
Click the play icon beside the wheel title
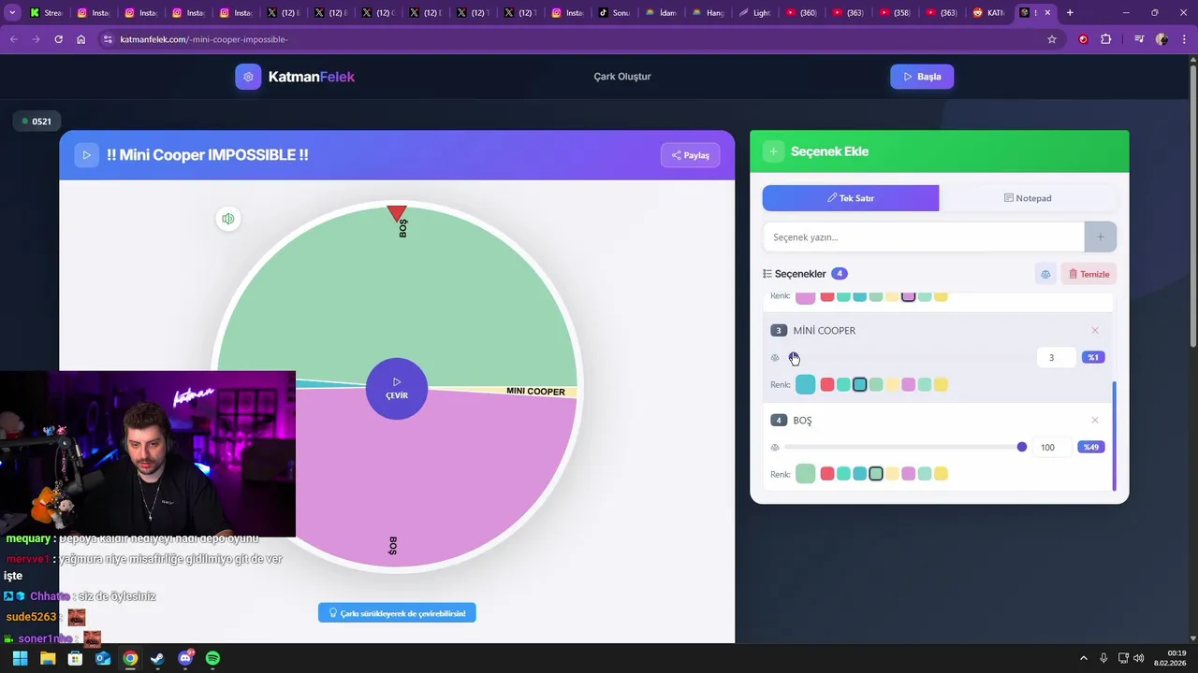(86, 155)
